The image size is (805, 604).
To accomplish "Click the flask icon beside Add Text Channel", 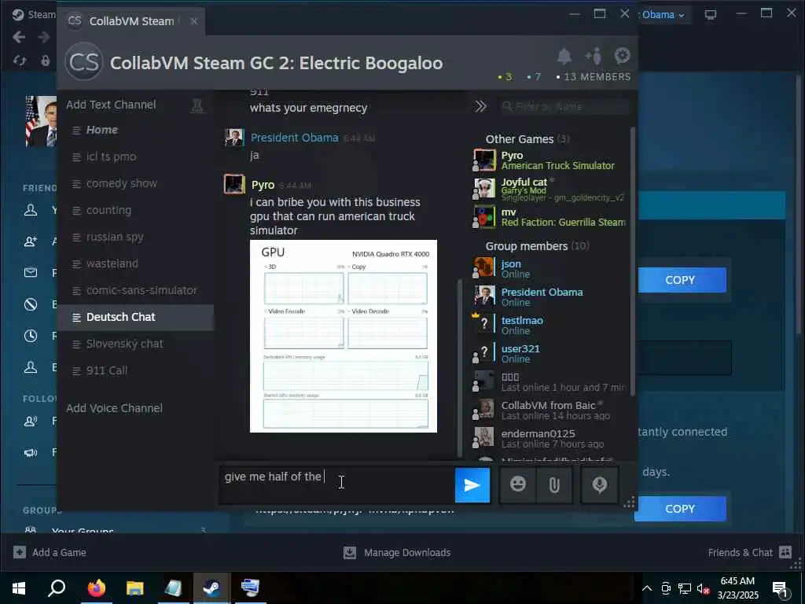I will (197, 105).
